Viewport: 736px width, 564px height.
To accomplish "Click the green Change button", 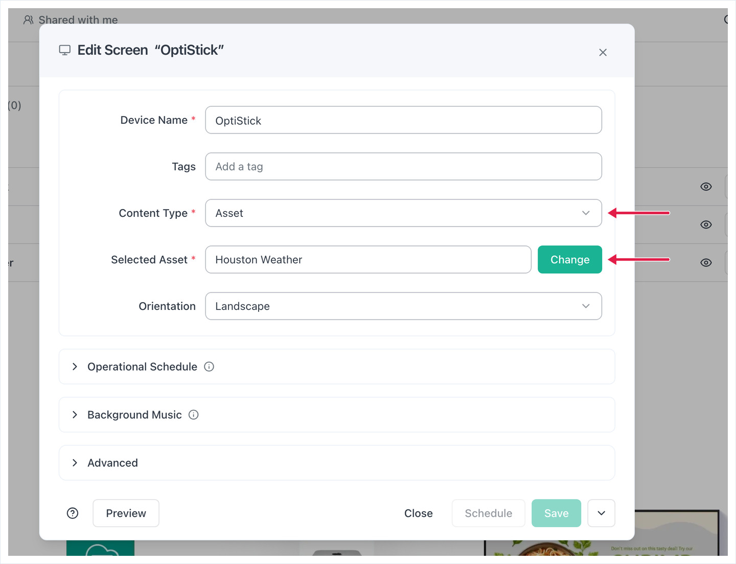I will [x=569, y=260].
